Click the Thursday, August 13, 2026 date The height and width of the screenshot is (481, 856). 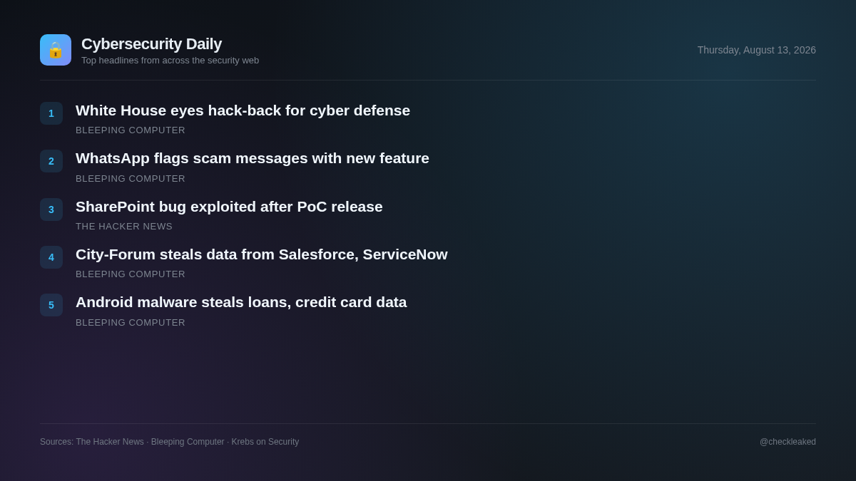(x=757, y=50)
